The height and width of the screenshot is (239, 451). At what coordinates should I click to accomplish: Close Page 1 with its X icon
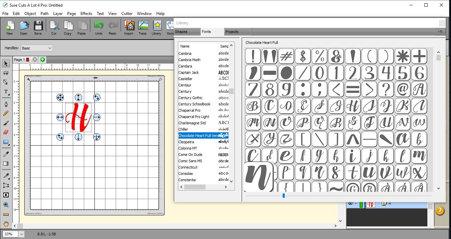[x=35, y=60]
